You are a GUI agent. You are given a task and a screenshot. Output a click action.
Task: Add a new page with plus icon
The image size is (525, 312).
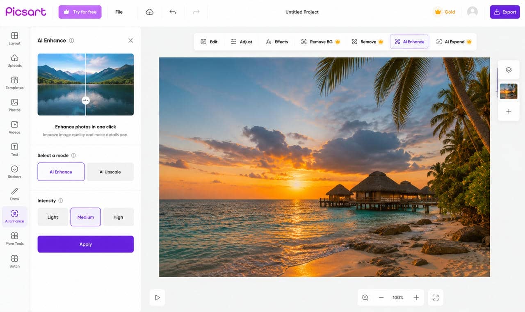click(509, 111)
